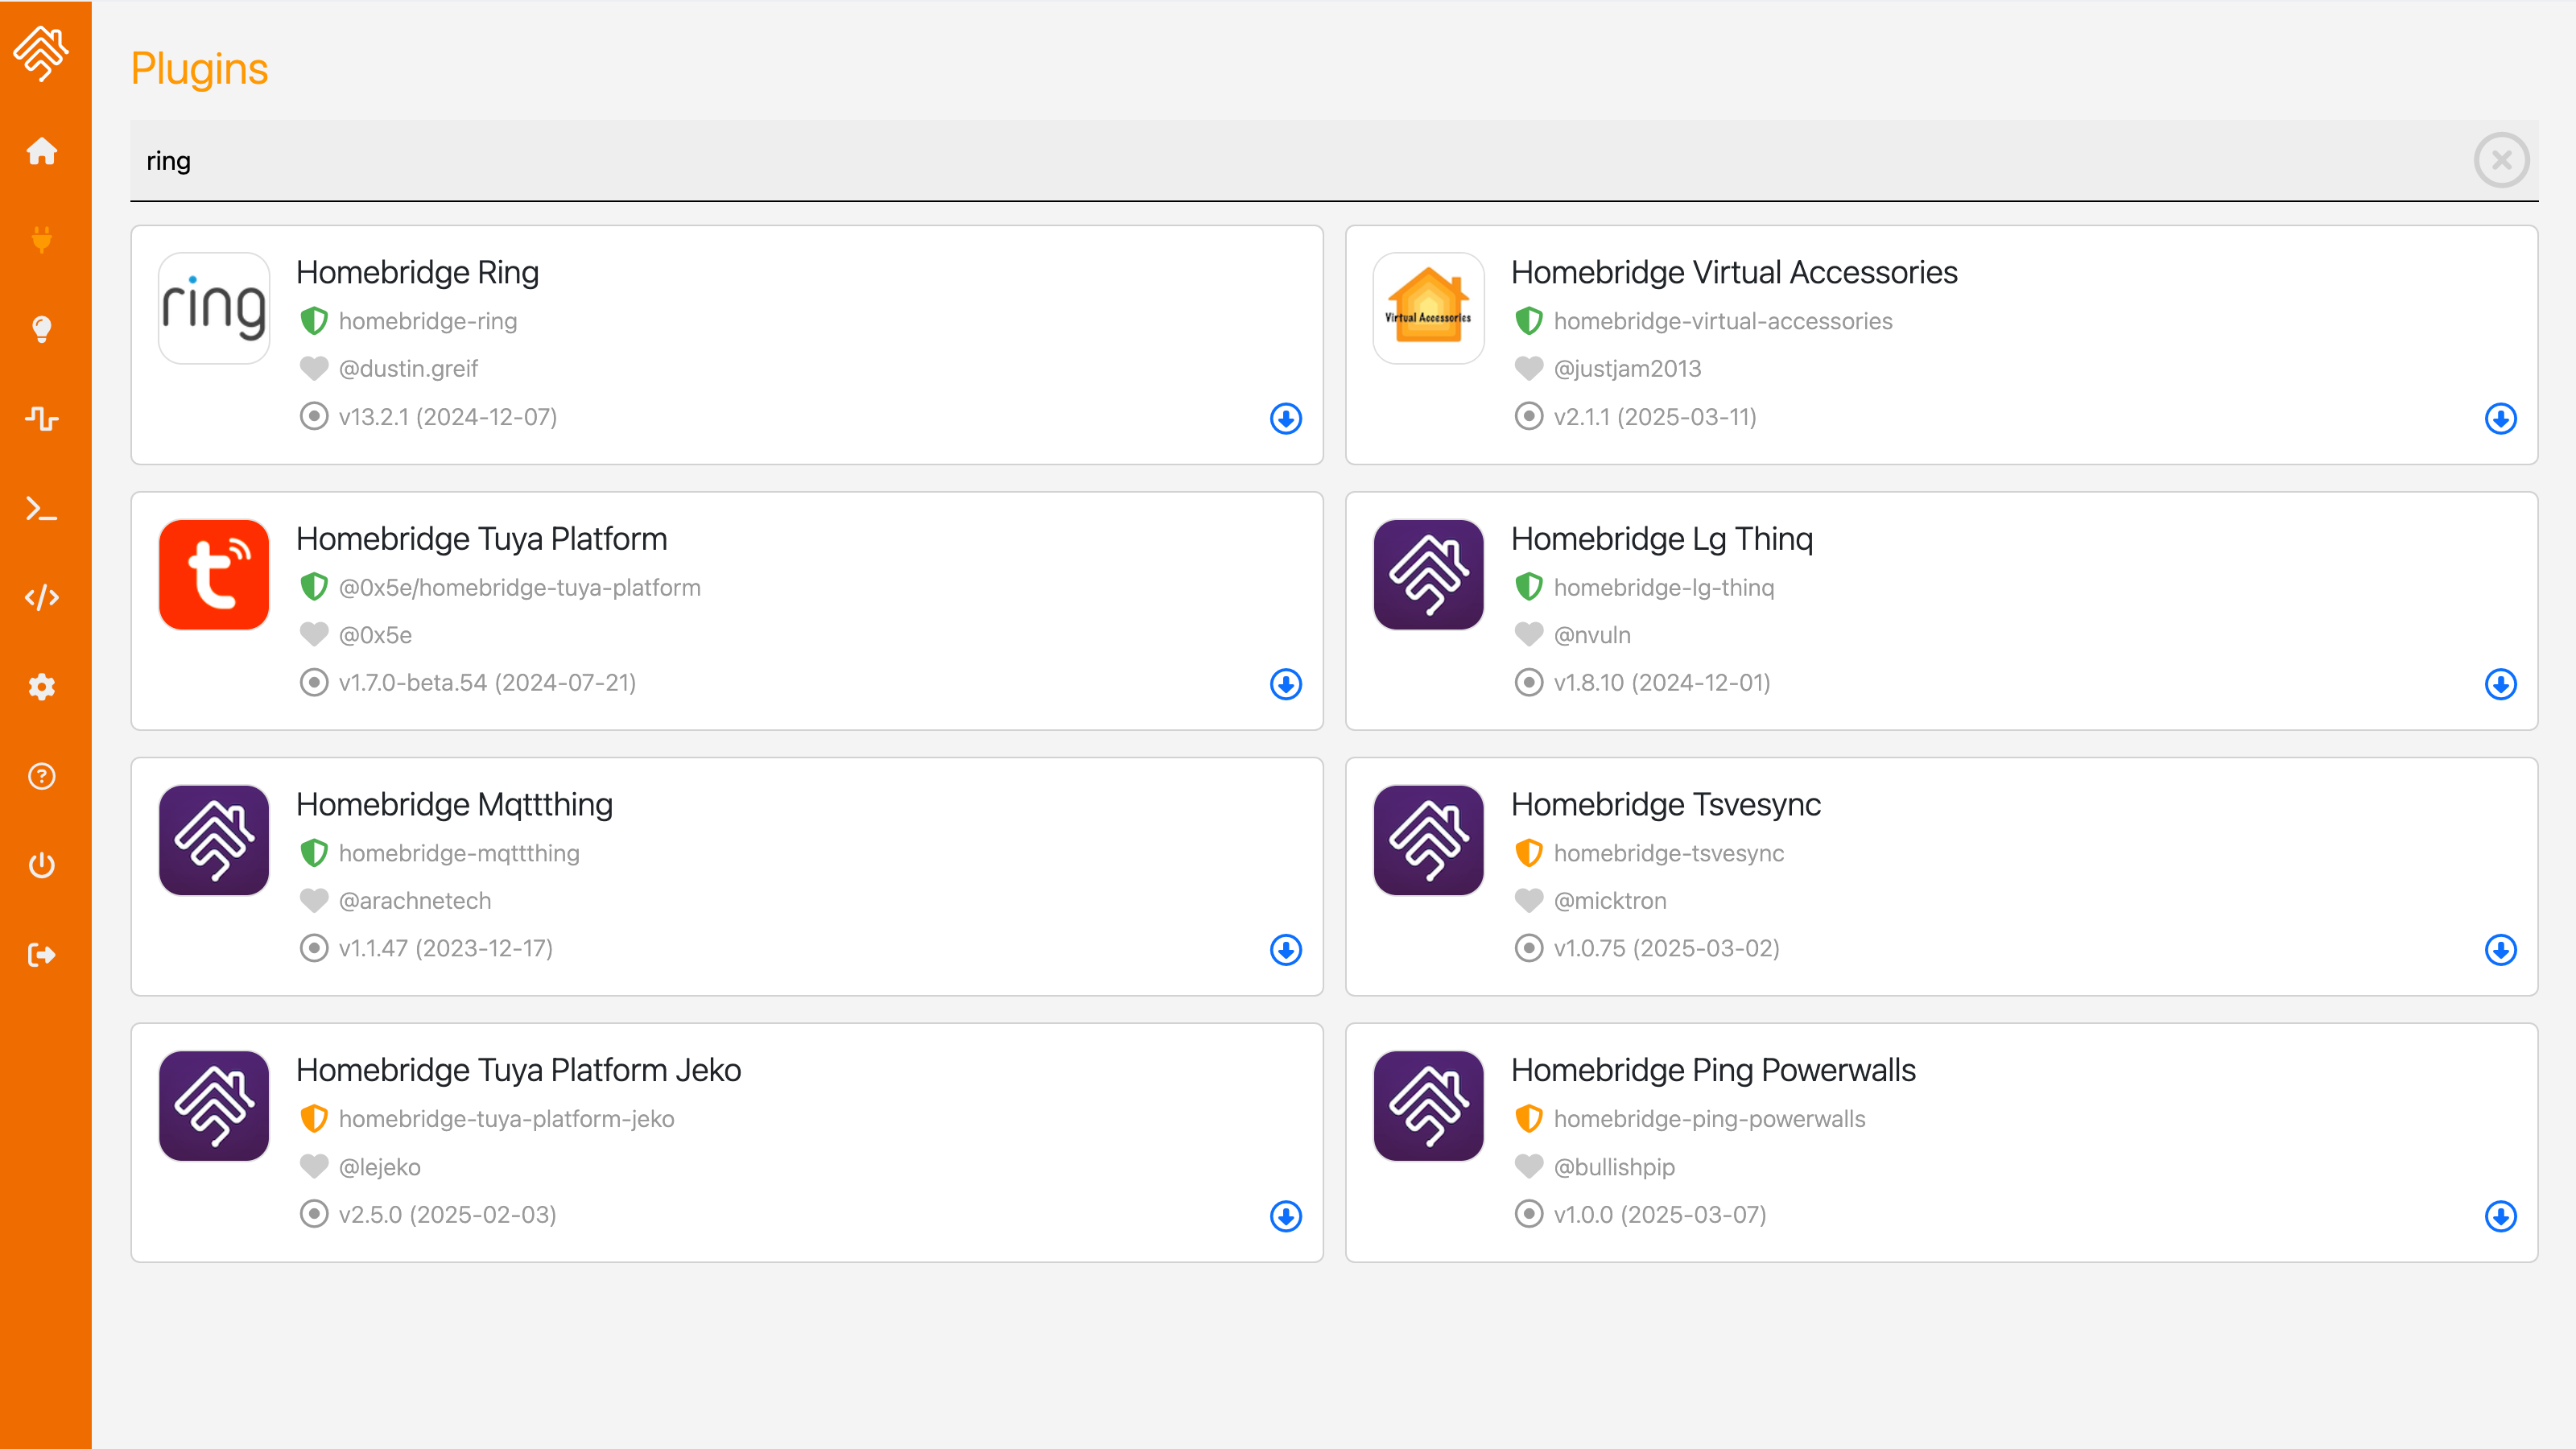The height and width of the screenshot is (1449, 2576).
Task: Open the homebridge-tsvesync package link
Action: click(x=1669, y=853)
